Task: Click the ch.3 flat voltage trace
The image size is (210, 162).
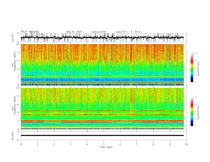Action: [102, 136]
